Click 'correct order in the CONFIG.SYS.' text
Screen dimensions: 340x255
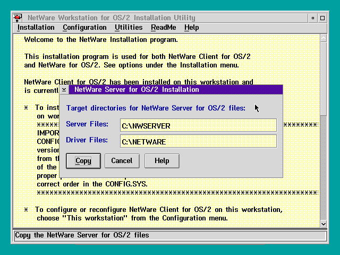coord(92,184)
